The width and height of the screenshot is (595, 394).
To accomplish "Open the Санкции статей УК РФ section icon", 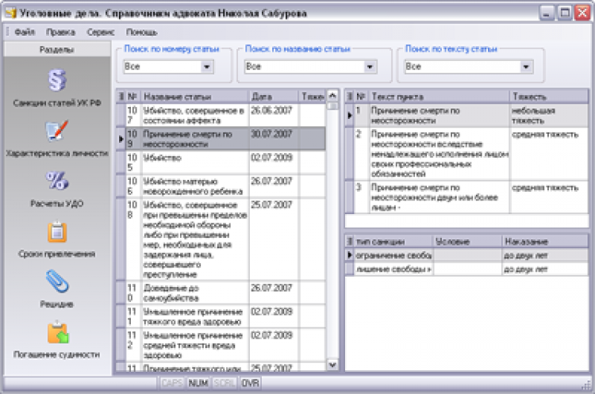I will point(57,80).
